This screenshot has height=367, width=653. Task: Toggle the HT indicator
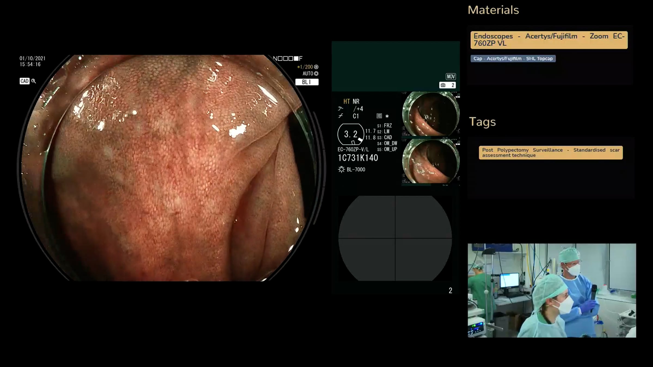coord(346,102)
